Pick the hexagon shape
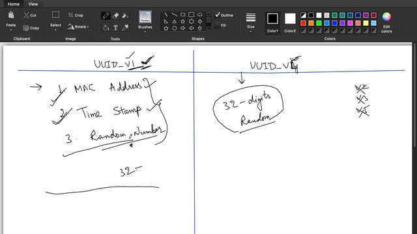This screenshot has width=417, height=234. [175, 28]
